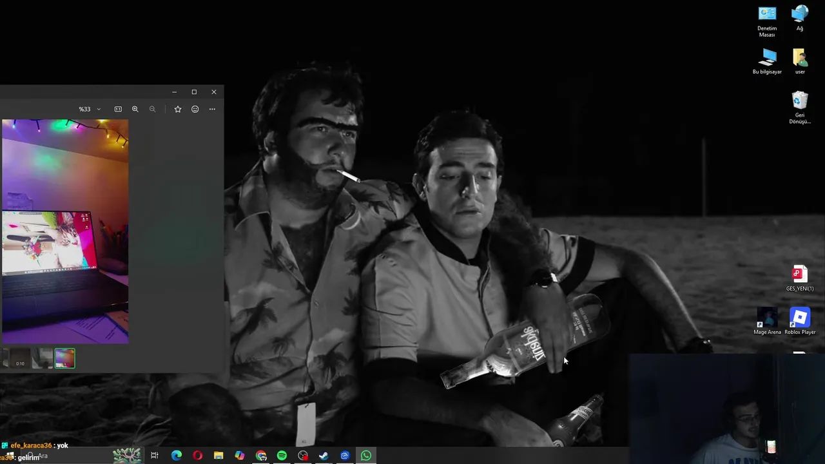Image resolution: width=825 pixels, height=464 pixels.
Task: Open the Ağ network desktop icon
Action: click(800, 18)
